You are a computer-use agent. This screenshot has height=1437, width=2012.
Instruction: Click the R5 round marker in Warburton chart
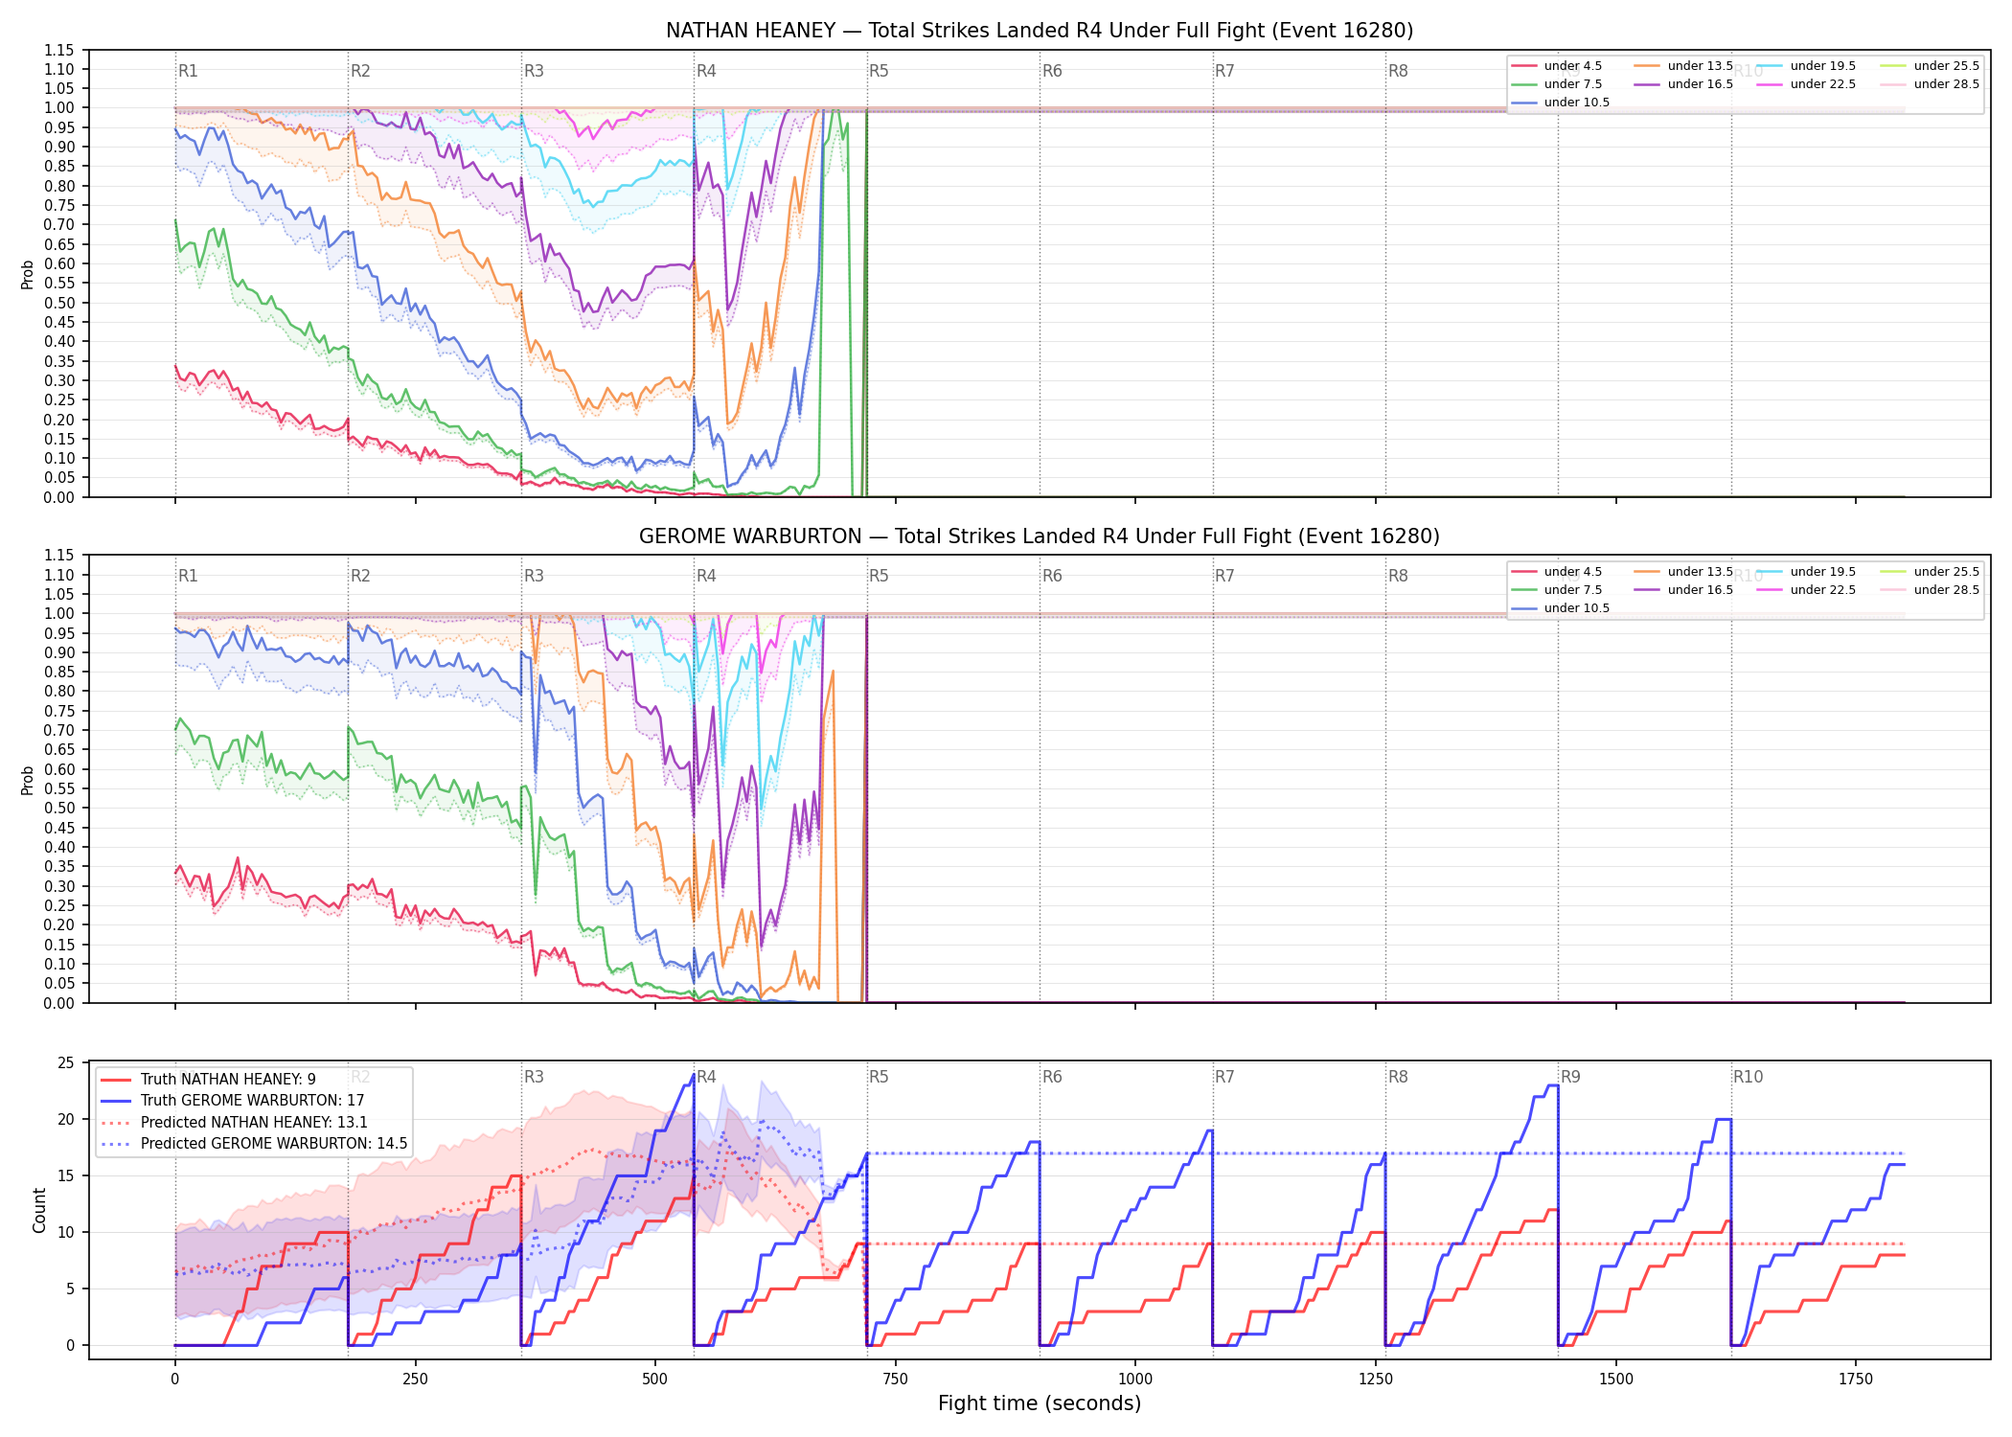tap(879, 576)
